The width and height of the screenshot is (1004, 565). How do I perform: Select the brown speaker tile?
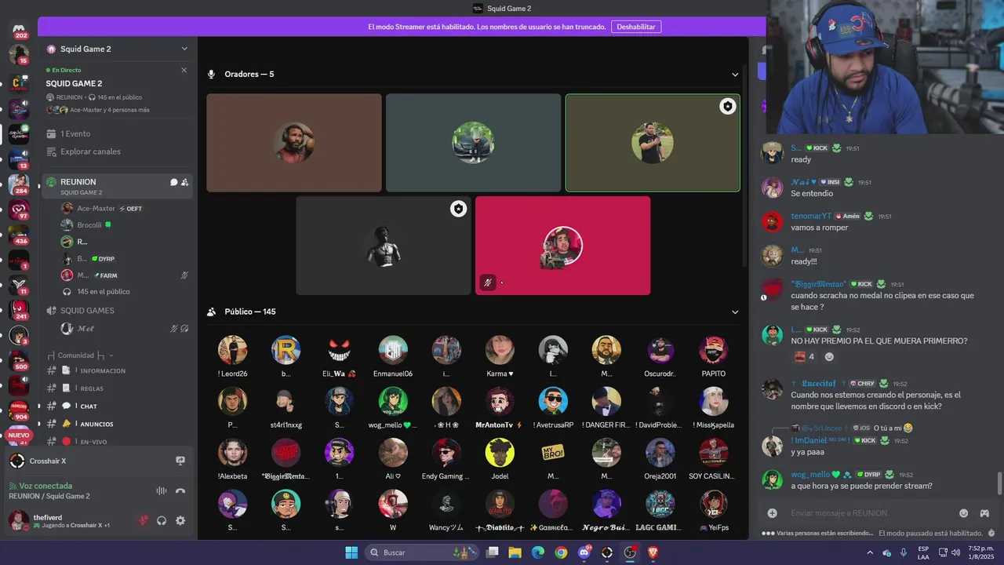294,143
